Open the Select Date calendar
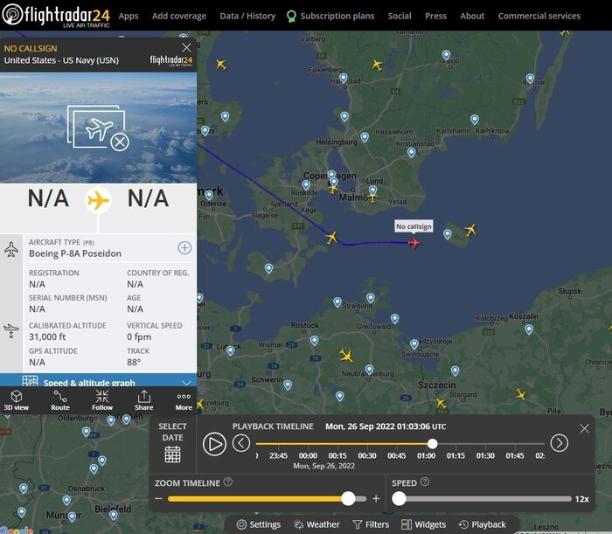Image resolution: width=612 pixels, height=534 pixels. click(172, 454)
